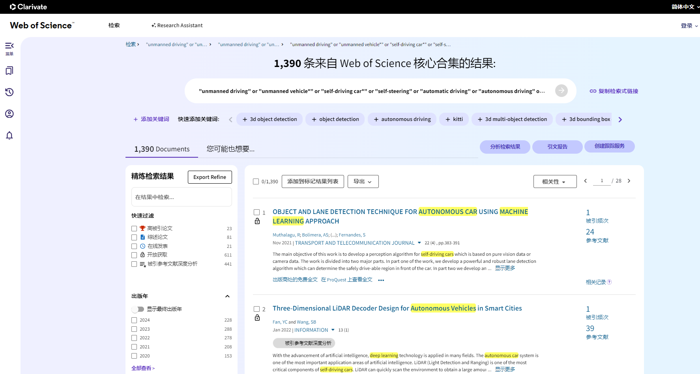Add '3d bounding box' keyword chip

click(584, 119)
